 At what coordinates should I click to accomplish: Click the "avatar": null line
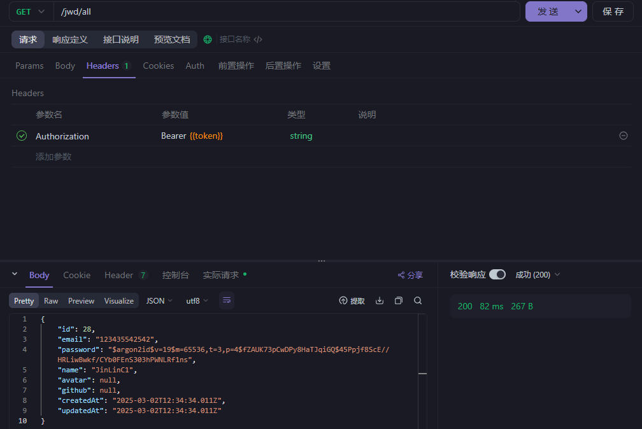[x=89, y=380]
